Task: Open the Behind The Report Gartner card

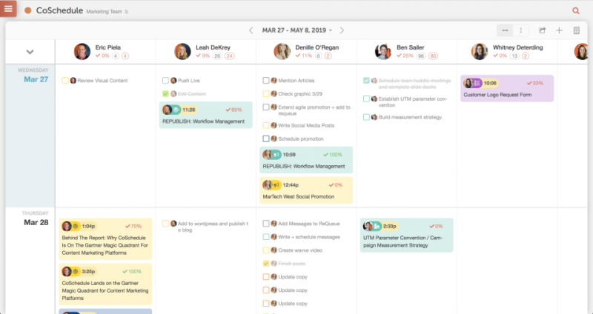Action: (x=105, y=238)
